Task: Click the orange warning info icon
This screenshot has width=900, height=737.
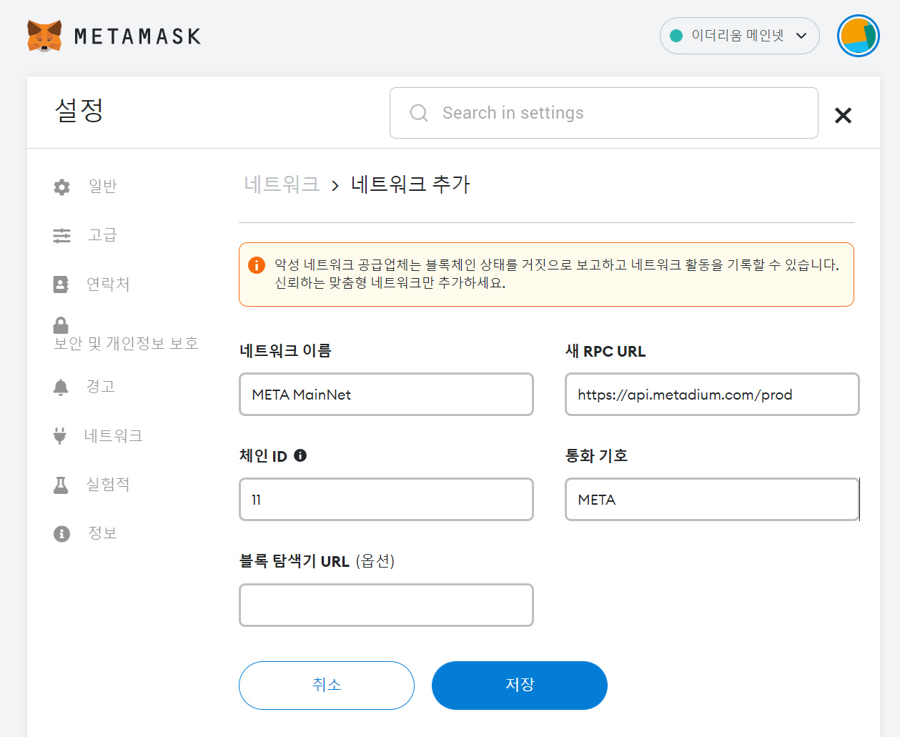Action: coord(257,265)
